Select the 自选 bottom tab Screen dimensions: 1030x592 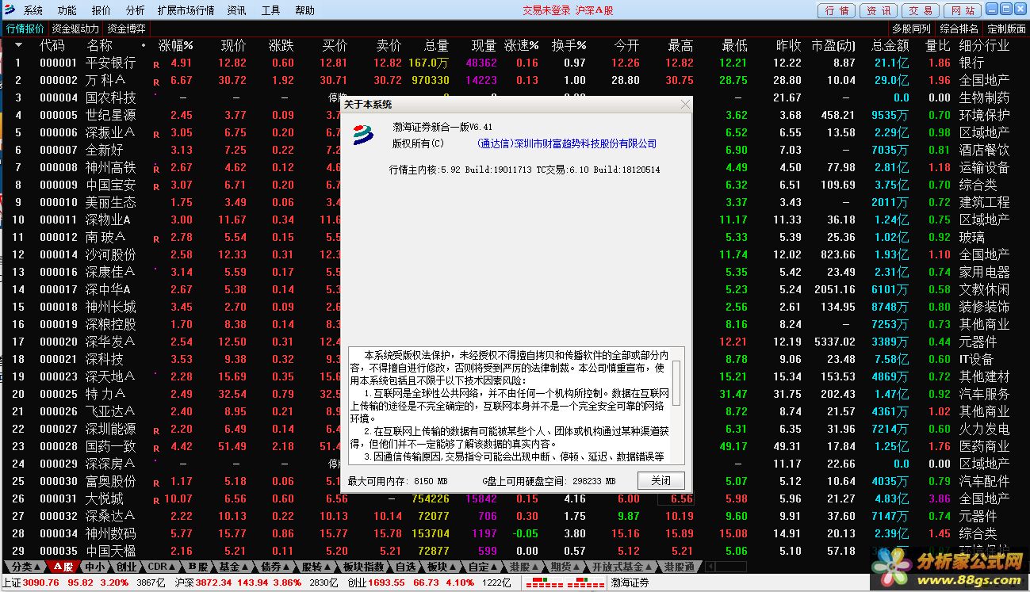pos(405,567)
